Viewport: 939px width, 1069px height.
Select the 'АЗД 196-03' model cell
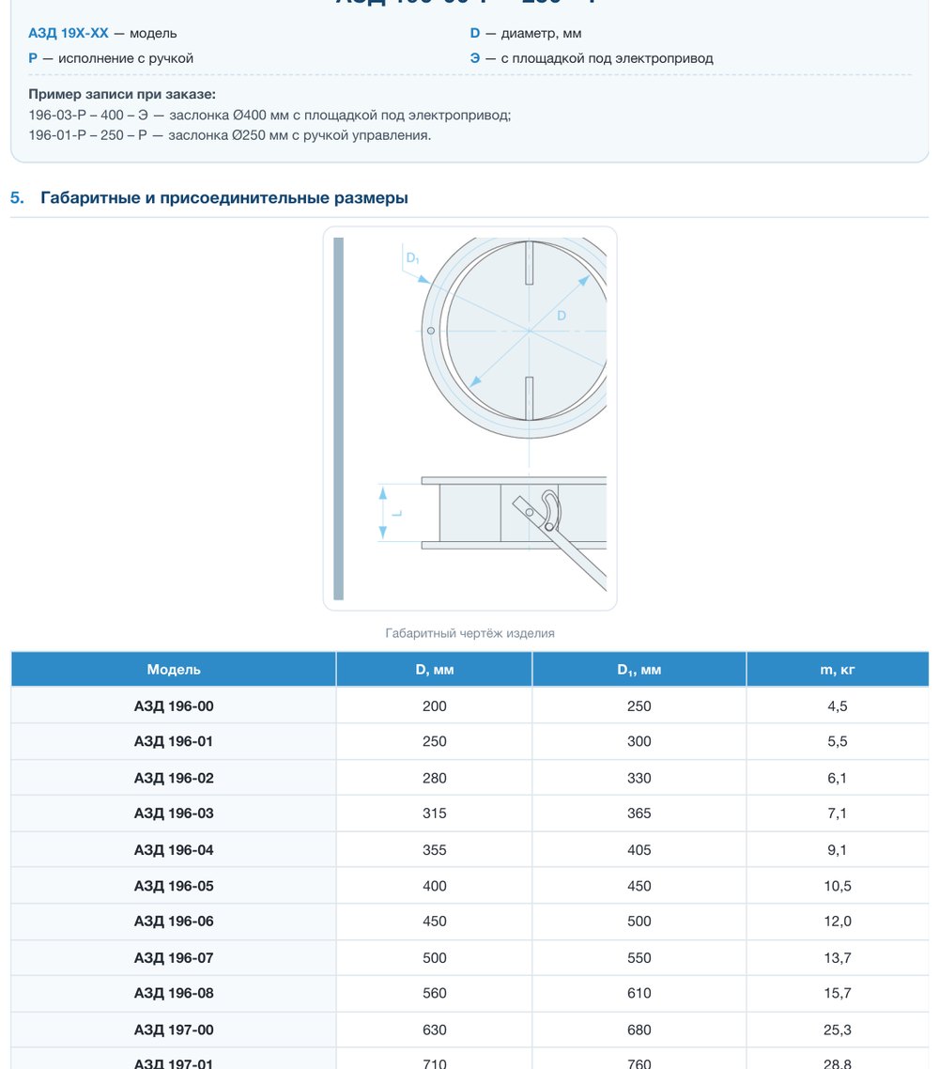[x=174, y=813]
